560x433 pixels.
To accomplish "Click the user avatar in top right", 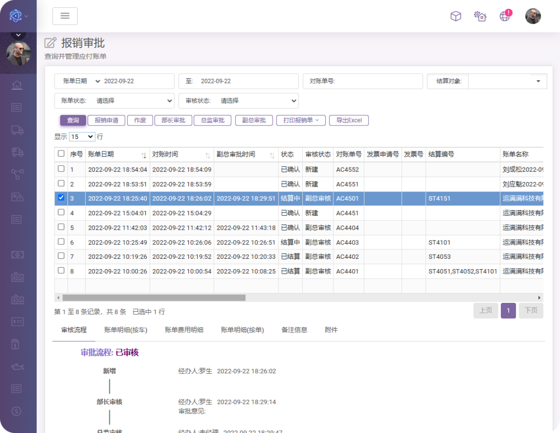I will 533,16.
